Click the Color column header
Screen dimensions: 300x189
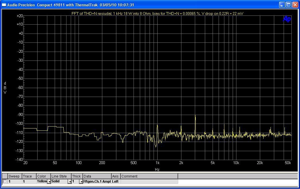(x=44, y=176)
